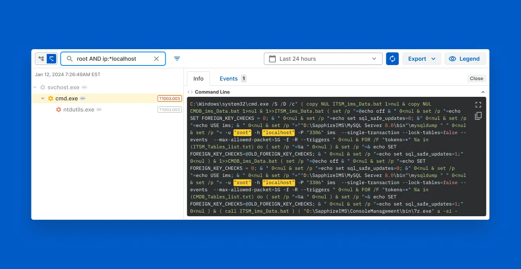Click the eye icon on the Legend button

(453, 58)
